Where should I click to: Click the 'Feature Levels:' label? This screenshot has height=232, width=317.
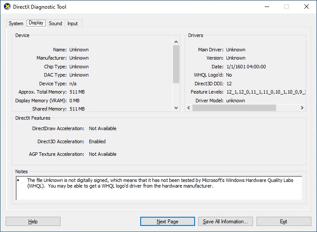207,92
